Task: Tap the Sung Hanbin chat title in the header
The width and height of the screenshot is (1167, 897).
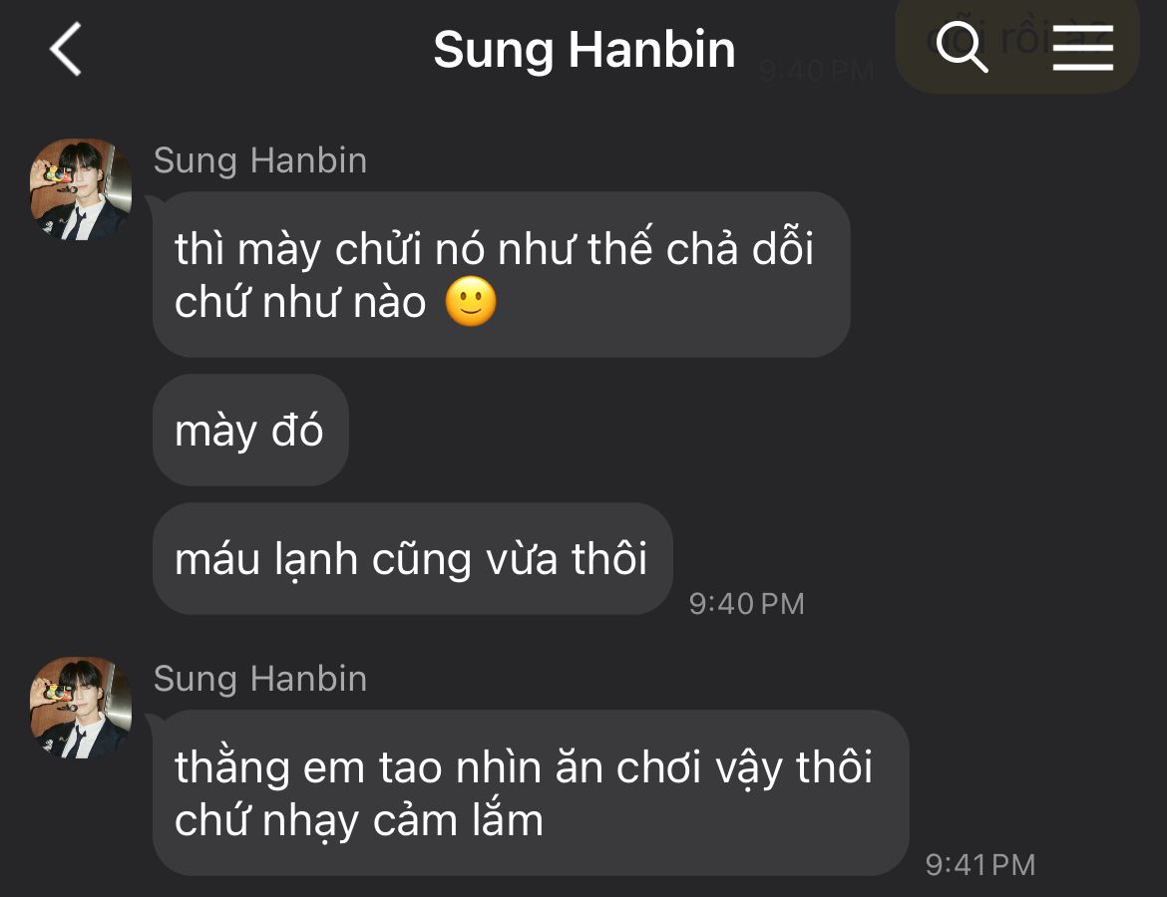Action: point(584,50)
